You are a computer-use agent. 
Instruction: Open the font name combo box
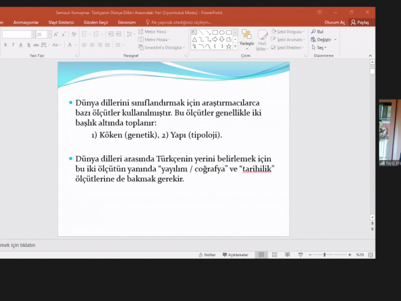(x=19, y=34)
